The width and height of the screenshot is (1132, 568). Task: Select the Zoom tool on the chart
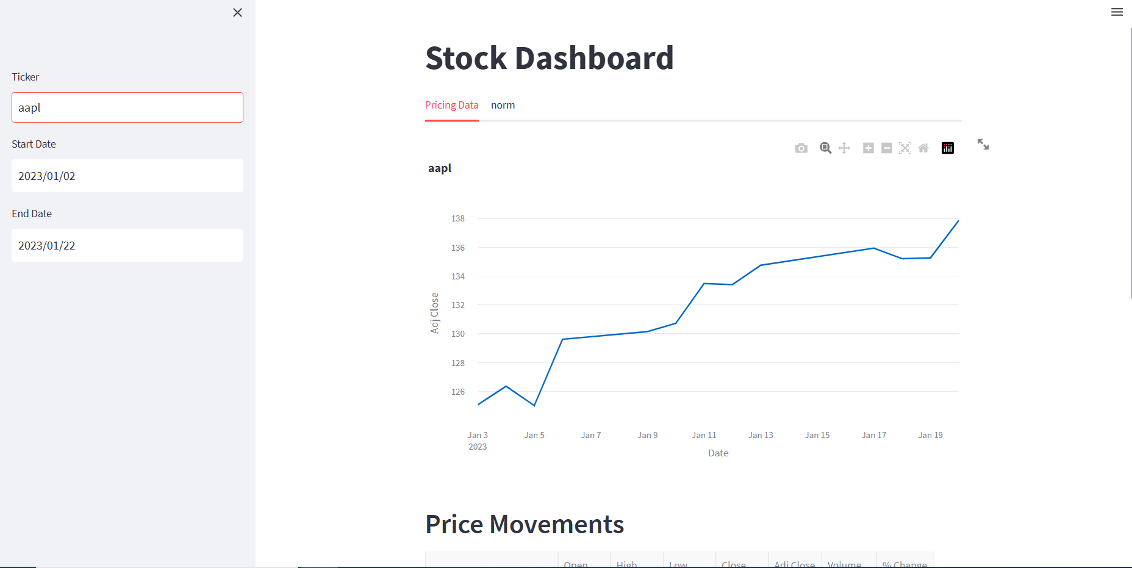[825, 148]
